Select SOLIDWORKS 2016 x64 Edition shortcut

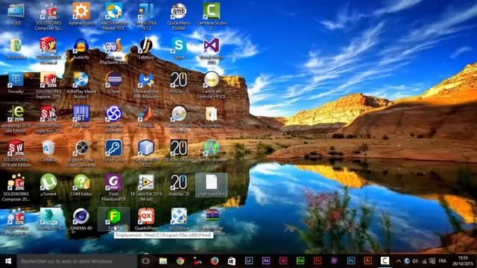(16, 153)
